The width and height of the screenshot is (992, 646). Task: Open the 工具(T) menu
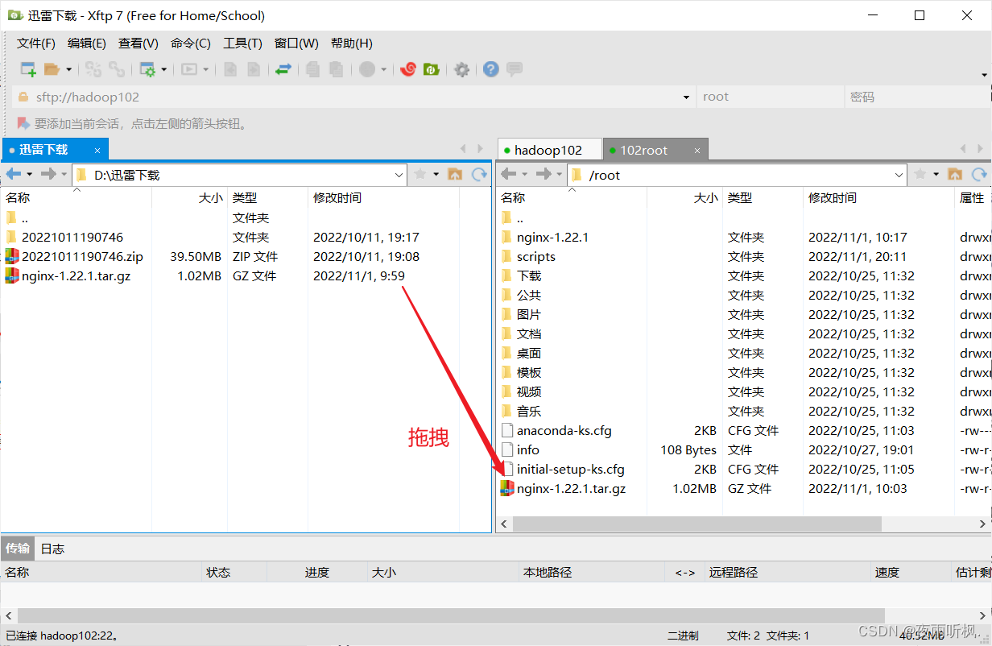coord(242,43)
